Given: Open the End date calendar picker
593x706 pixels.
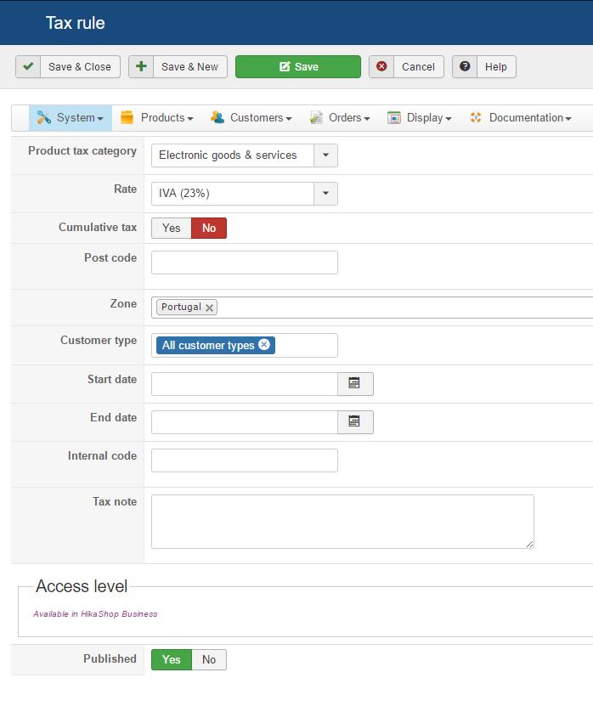Looking at the screenshot, I should tap(355, 422).
